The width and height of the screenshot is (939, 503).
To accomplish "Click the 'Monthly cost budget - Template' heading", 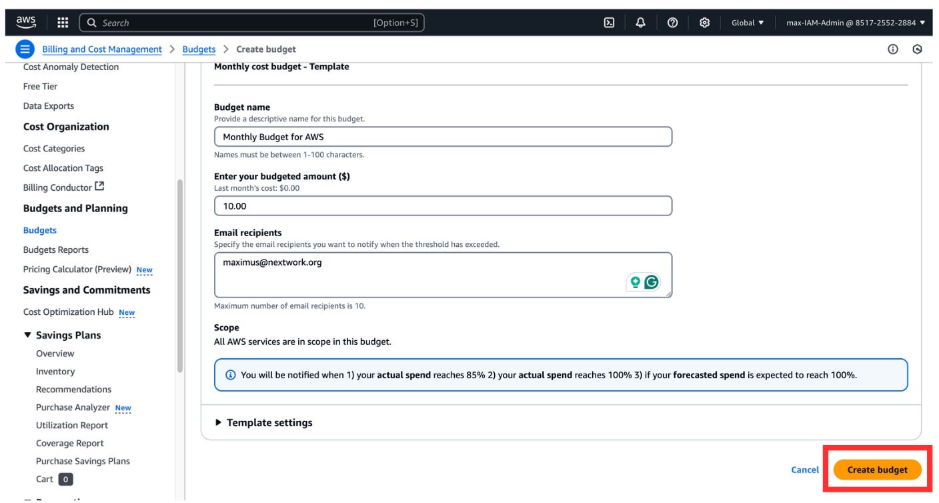I will [x=281, y=67].
